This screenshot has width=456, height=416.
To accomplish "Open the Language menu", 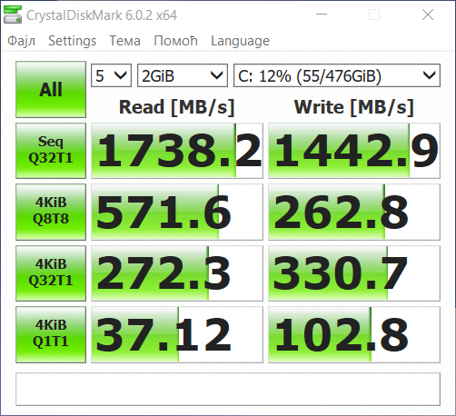I will pos(240,41).
